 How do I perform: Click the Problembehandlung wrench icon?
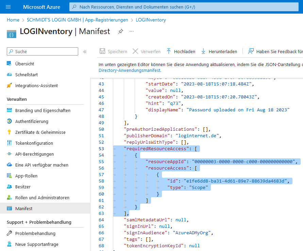click(x=9, y=233)
